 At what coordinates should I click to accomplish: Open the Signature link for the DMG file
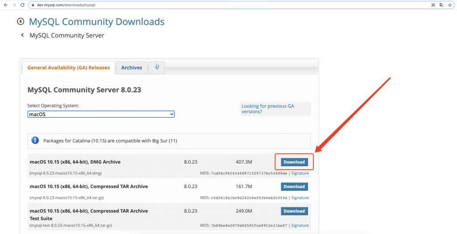[x=300, y=173]
